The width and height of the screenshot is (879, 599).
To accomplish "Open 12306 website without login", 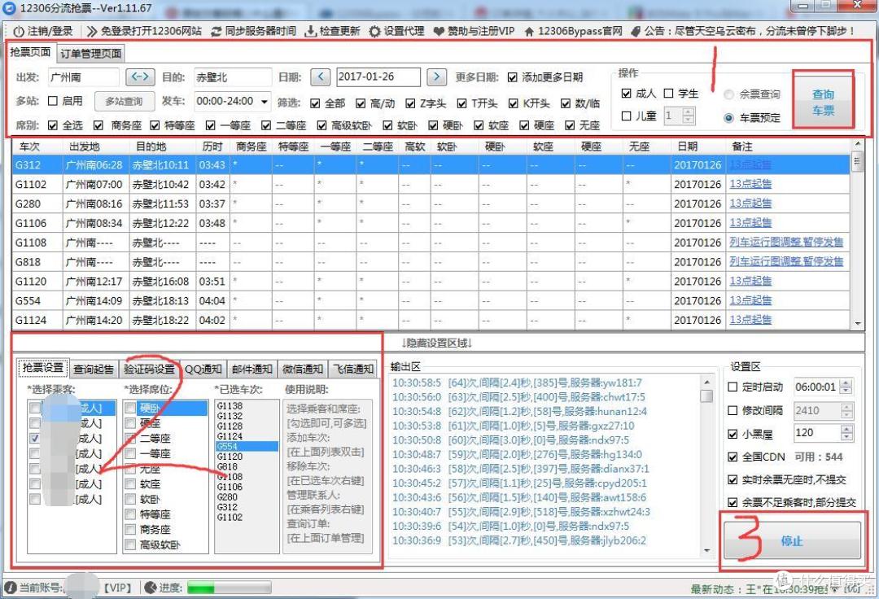I will click(x=144, y=32).
